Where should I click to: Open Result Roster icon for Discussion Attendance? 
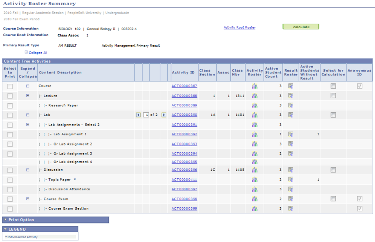click(x=291, y=189)
